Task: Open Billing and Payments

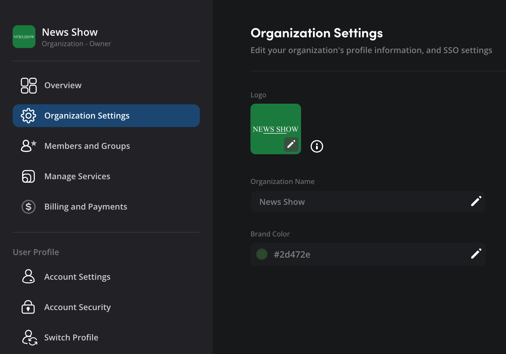Action: [x=106, y=207]
